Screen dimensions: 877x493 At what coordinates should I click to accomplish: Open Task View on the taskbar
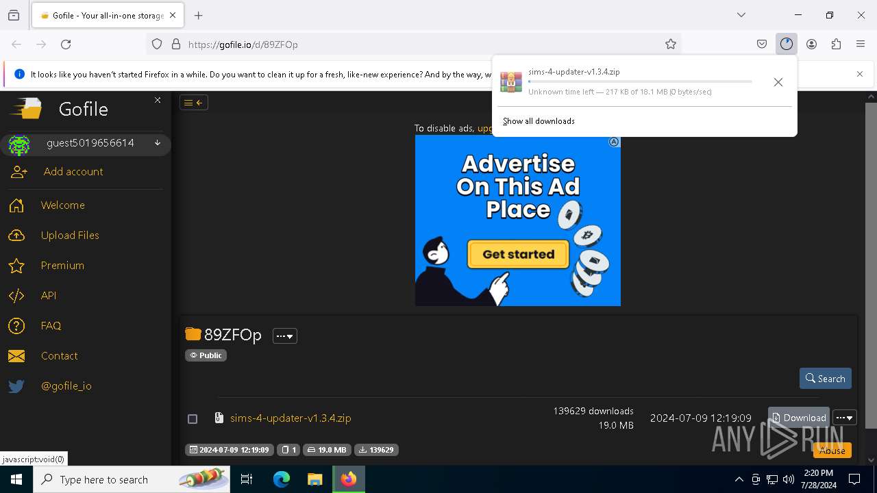pyautogui.click(x=247, y=479)
